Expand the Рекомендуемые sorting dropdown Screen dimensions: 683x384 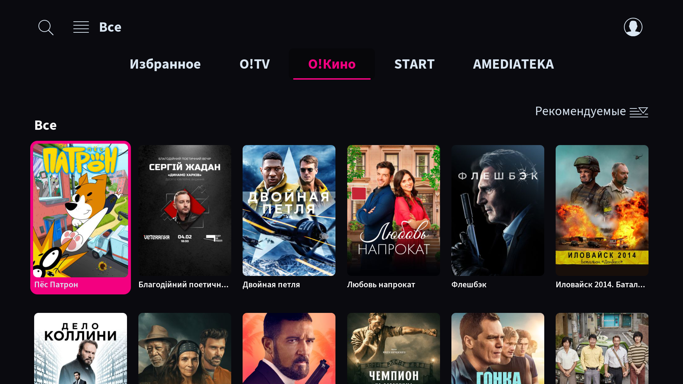pos(592,111)
